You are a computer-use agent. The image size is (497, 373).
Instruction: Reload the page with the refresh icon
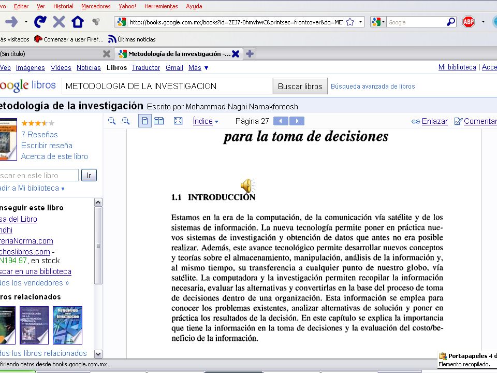40,22
